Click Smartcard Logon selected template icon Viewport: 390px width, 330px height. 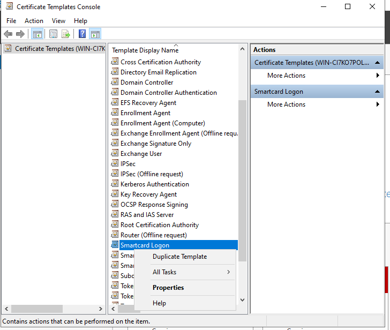pyautogui.click(x=115, y=245)
